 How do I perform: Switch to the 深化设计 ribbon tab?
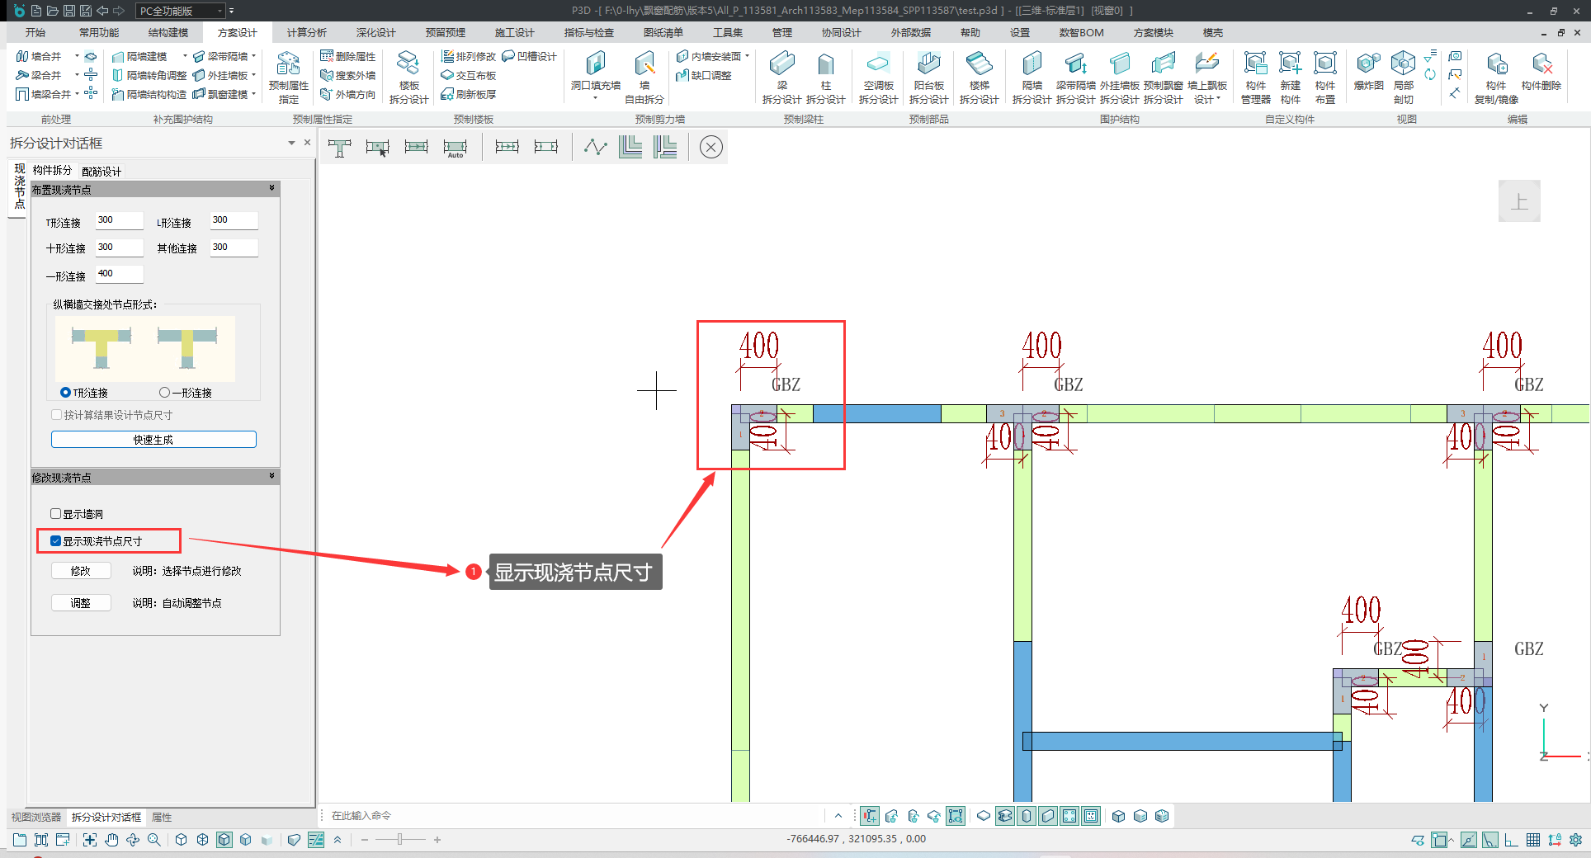pos(375,33)
